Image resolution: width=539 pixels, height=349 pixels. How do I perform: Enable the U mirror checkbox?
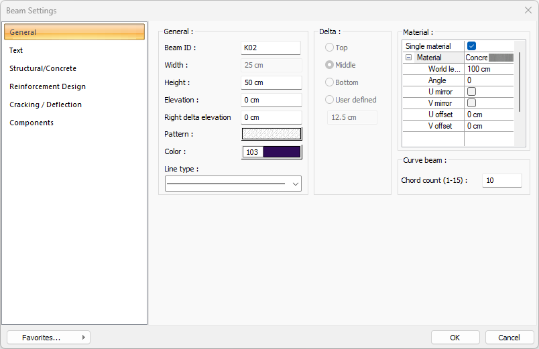[471, 92]
